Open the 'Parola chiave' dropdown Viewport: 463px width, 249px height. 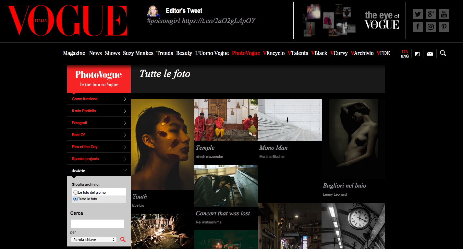point(93,240)
